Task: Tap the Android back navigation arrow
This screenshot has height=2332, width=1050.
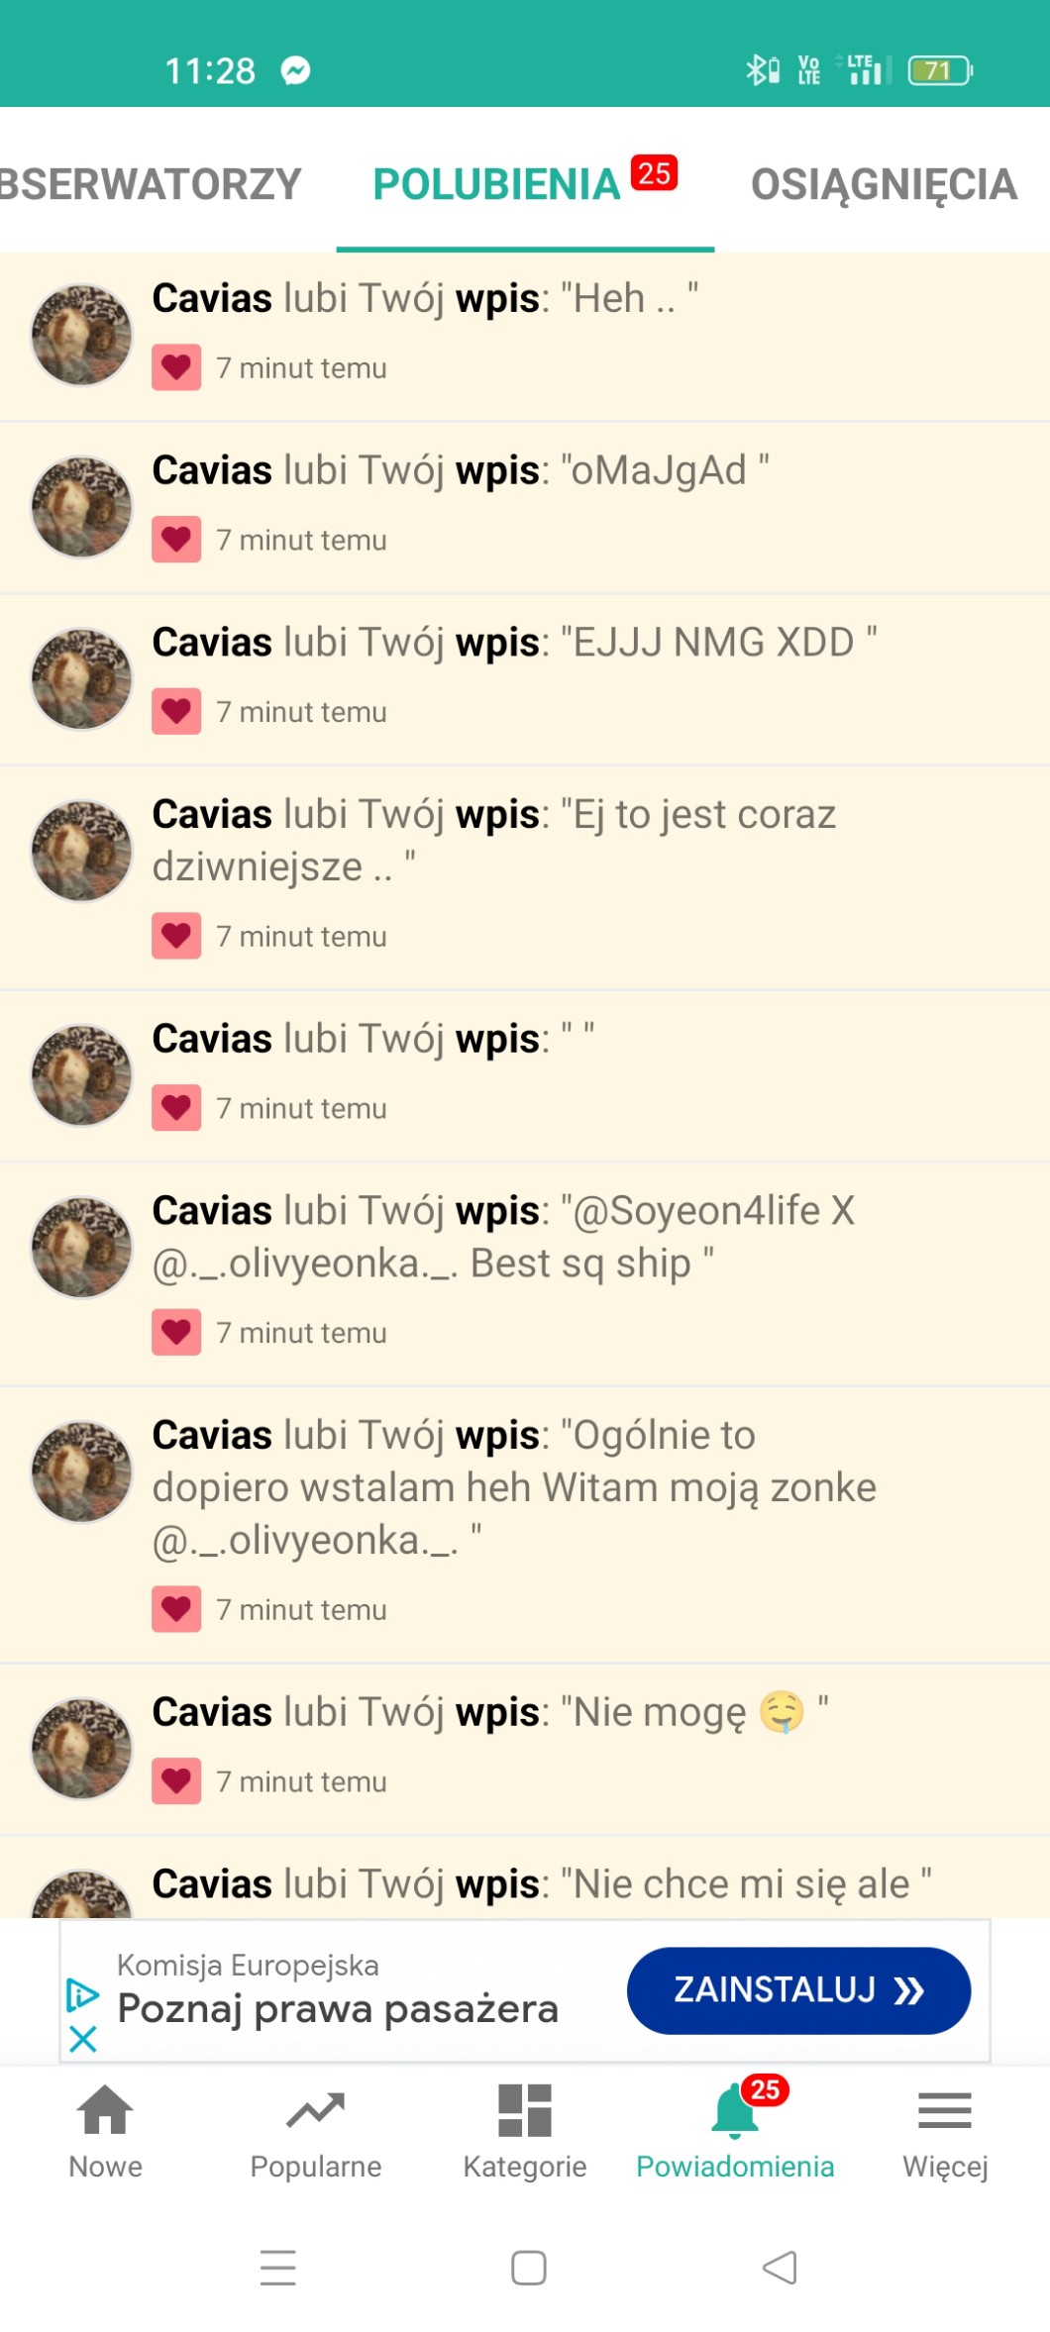Action: click(780, 2267)
